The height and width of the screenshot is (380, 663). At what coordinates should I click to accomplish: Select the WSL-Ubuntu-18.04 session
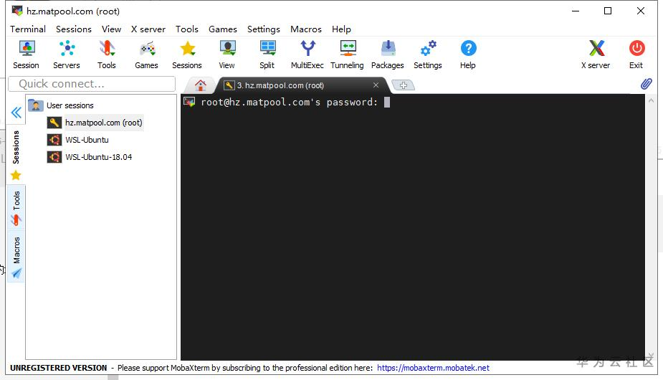tap(90, 157)
